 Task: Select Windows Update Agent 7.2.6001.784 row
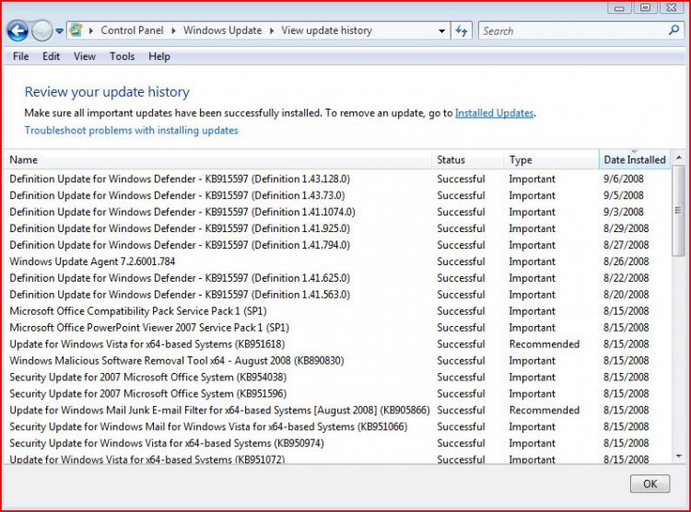[338, 262]
